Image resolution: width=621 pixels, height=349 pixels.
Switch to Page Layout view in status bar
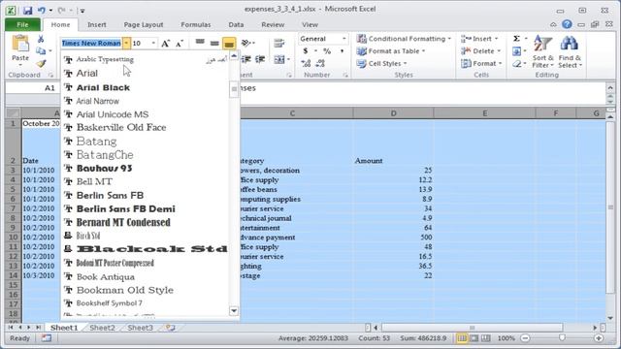click(474, 338)
